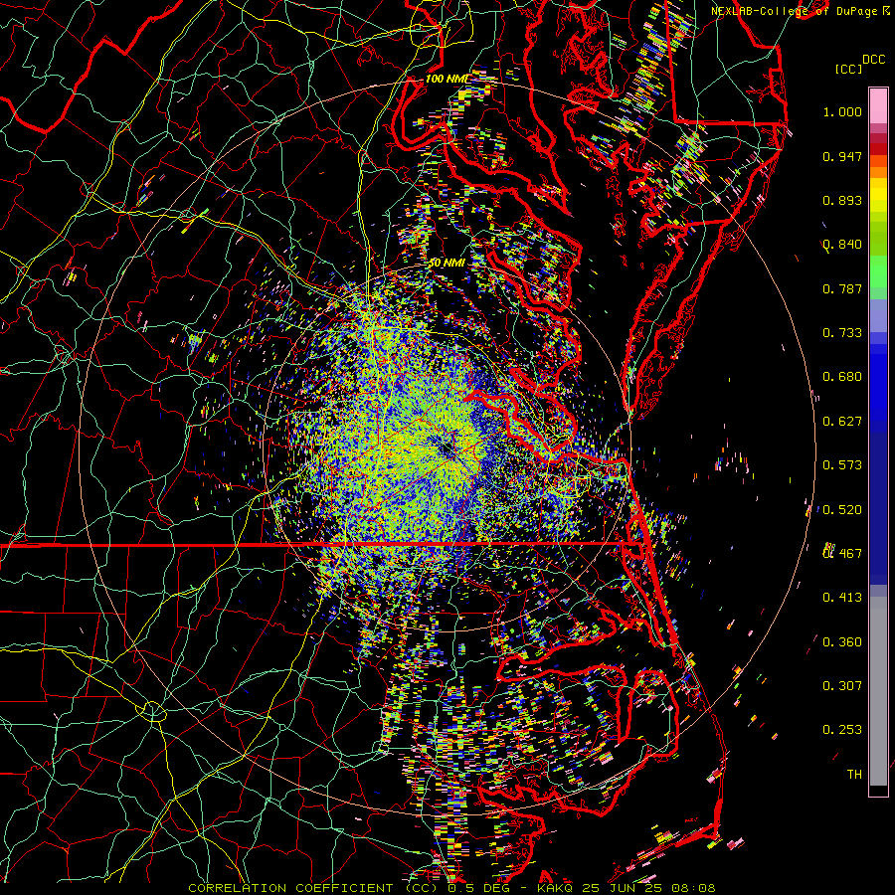Pick the bright green color bar segment
The height and width of the screenshot is (895, 895).
pos(878,271)
